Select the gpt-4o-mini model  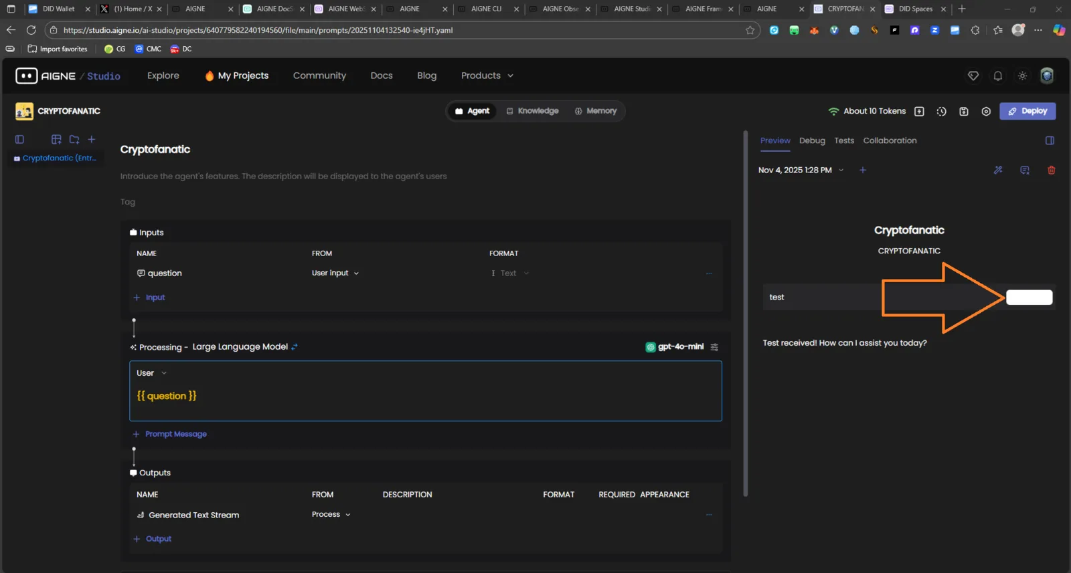[x=674, y=347]
